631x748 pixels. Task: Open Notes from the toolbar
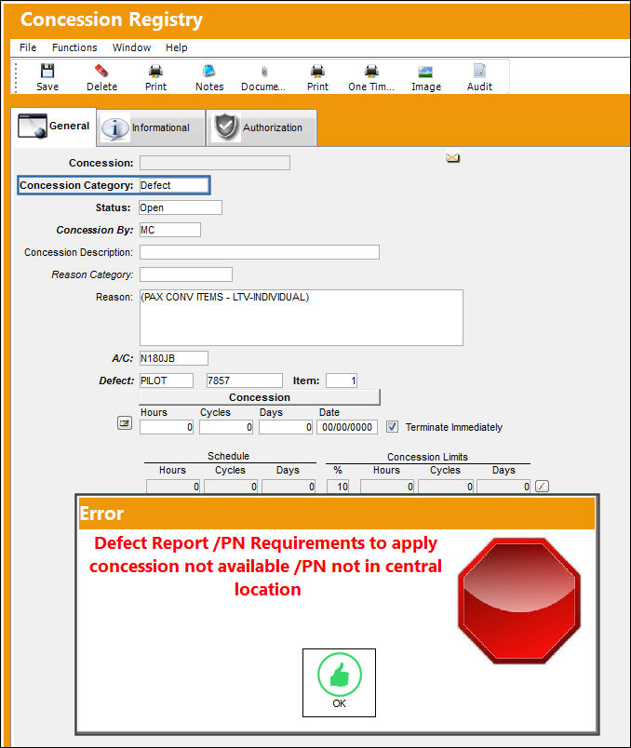point(209,72)
